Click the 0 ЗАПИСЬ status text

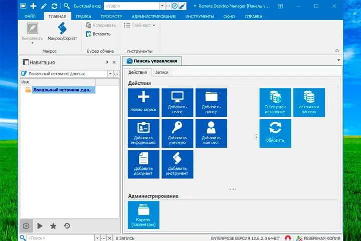(125, 238)
